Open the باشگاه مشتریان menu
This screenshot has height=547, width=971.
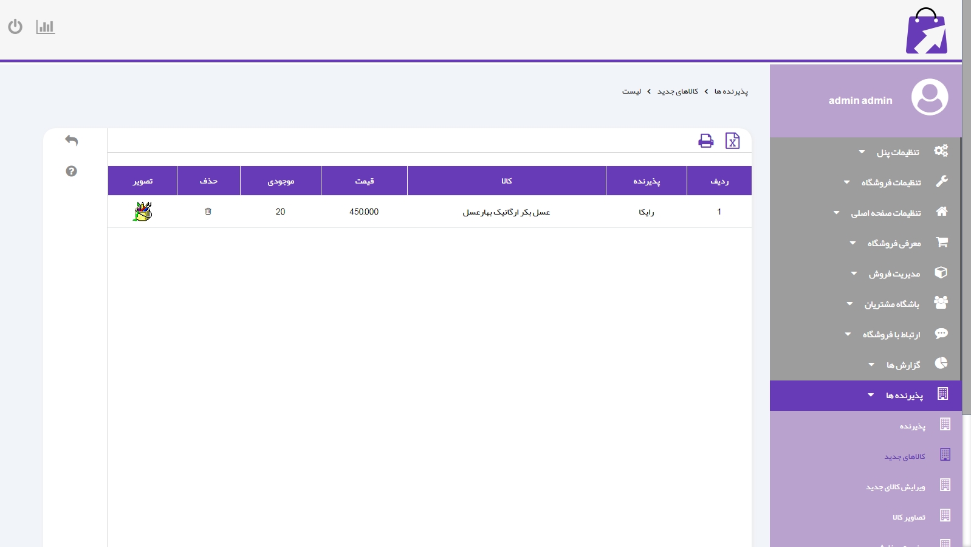pos(891,304)
